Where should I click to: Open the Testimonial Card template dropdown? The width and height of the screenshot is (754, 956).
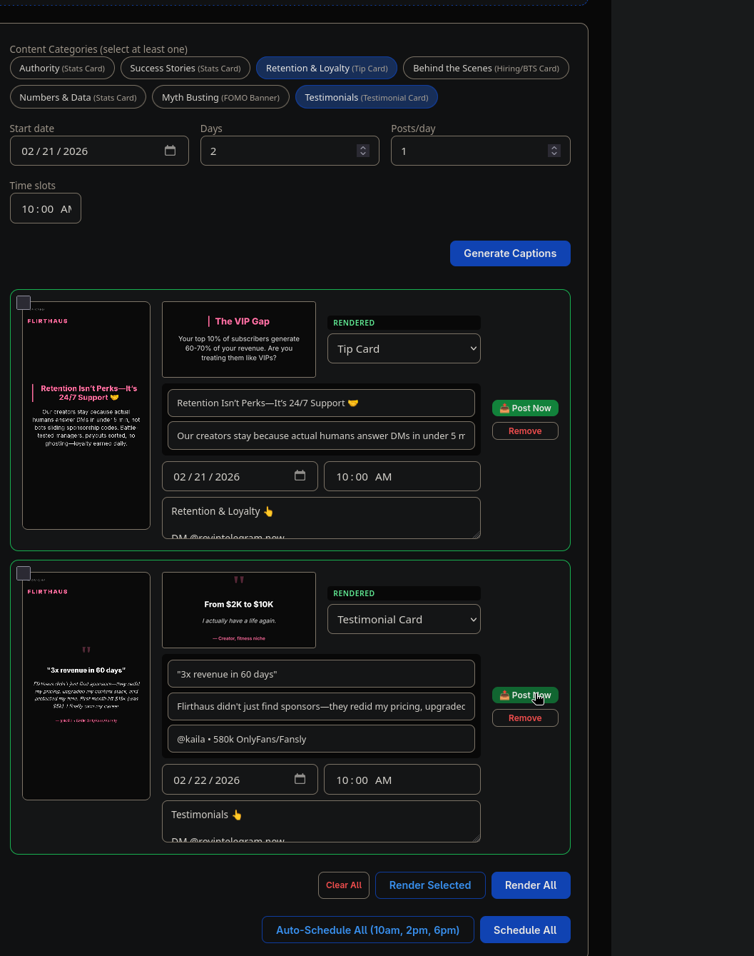click(x=404, y=619)
